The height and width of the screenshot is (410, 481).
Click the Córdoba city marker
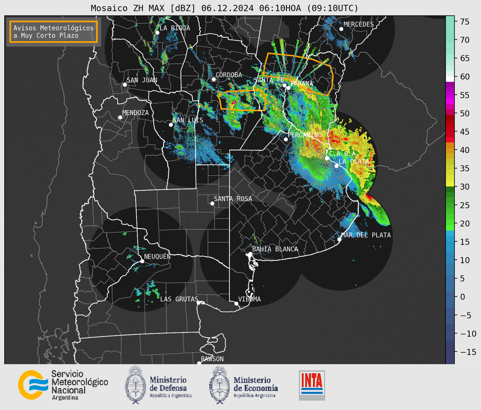(x=214, y=79)
